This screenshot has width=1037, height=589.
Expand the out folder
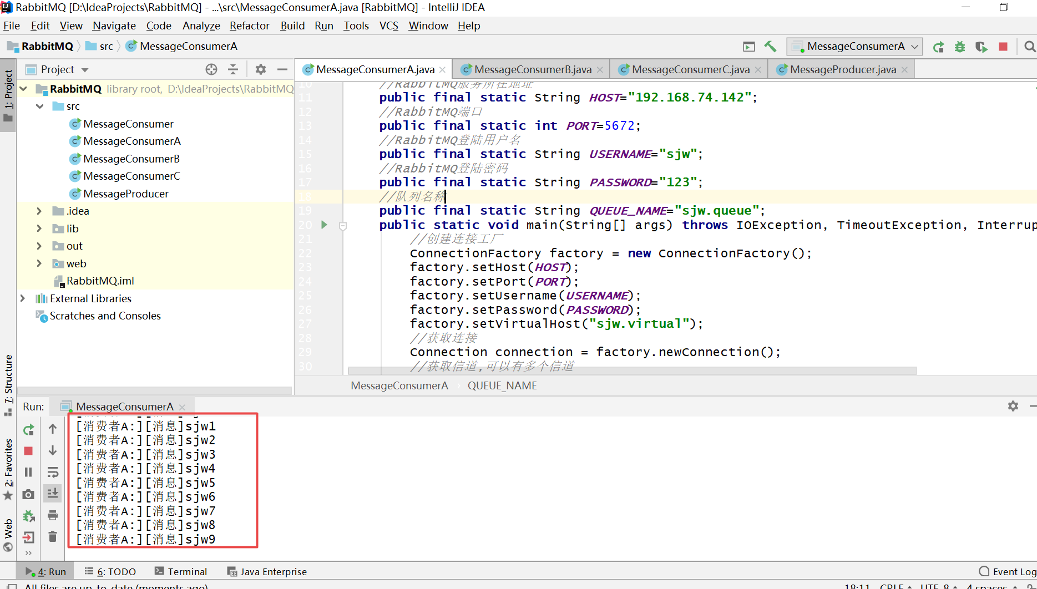click(39, 246)
